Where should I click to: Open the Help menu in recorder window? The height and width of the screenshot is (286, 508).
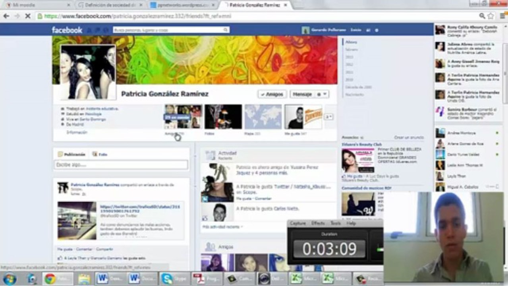pos(351,223)
